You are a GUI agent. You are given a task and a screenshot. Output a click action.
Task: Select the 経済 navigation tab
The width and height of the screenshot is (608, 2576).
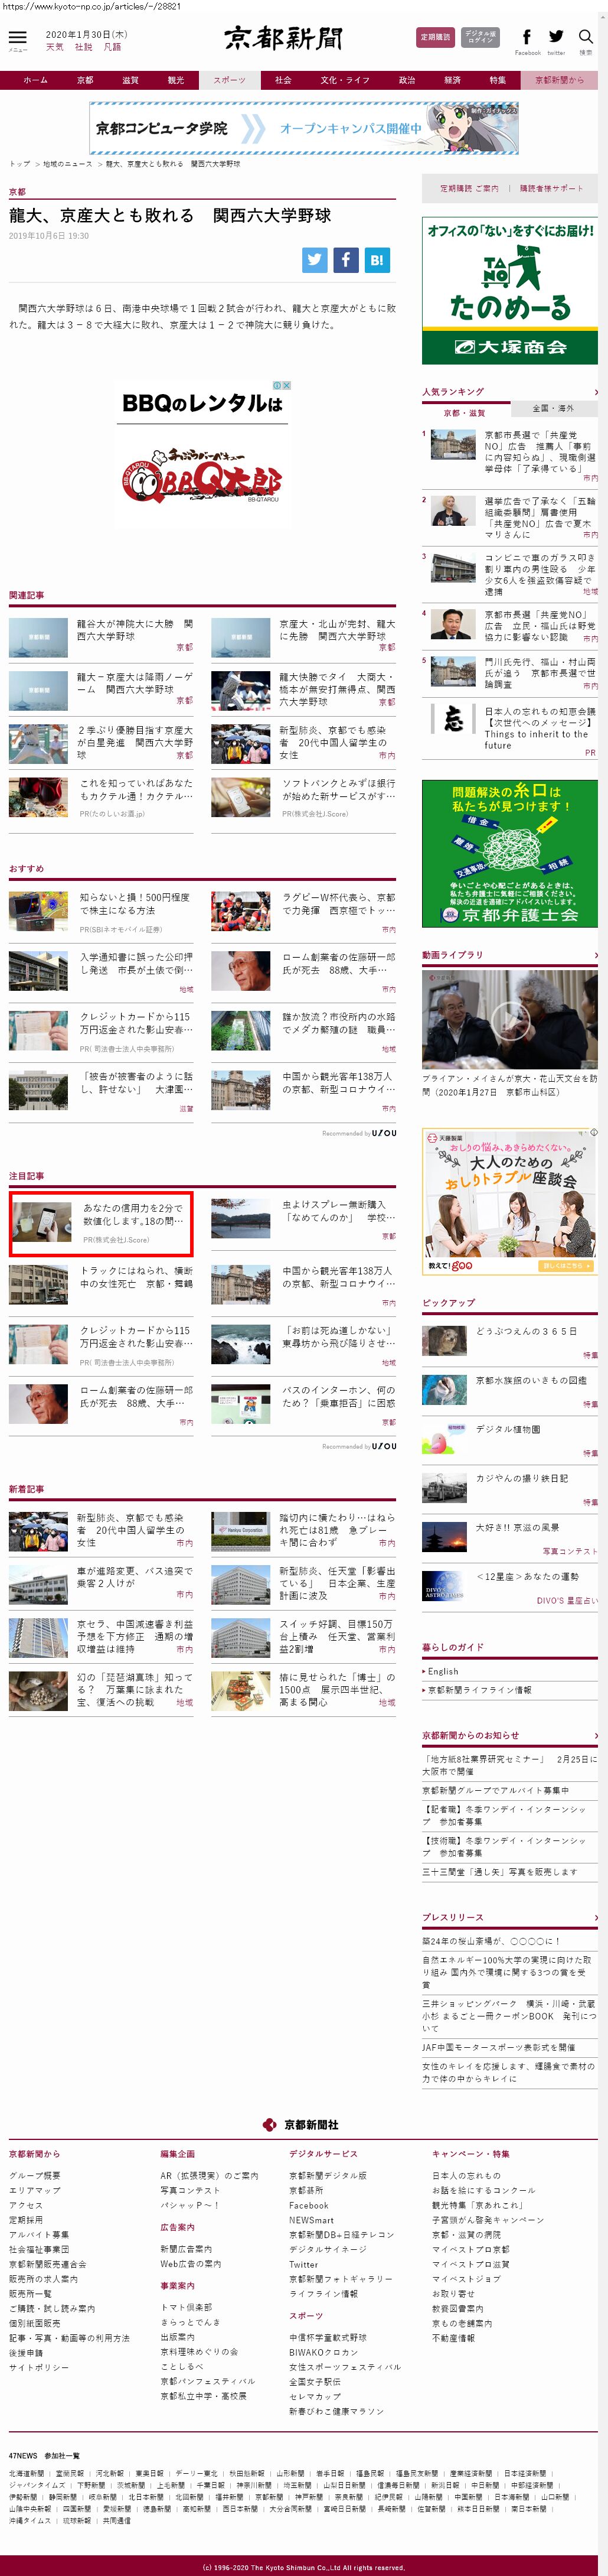(452, 80)
